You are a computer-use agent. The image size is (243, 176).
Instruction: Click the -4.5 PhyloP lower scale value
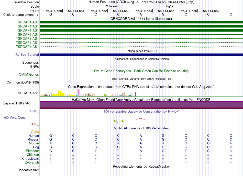tap(33, 124)
